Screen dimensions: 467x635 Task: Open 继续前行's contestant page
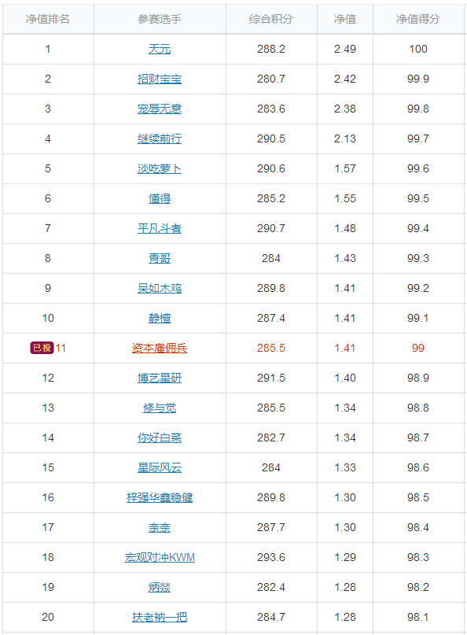160,139
